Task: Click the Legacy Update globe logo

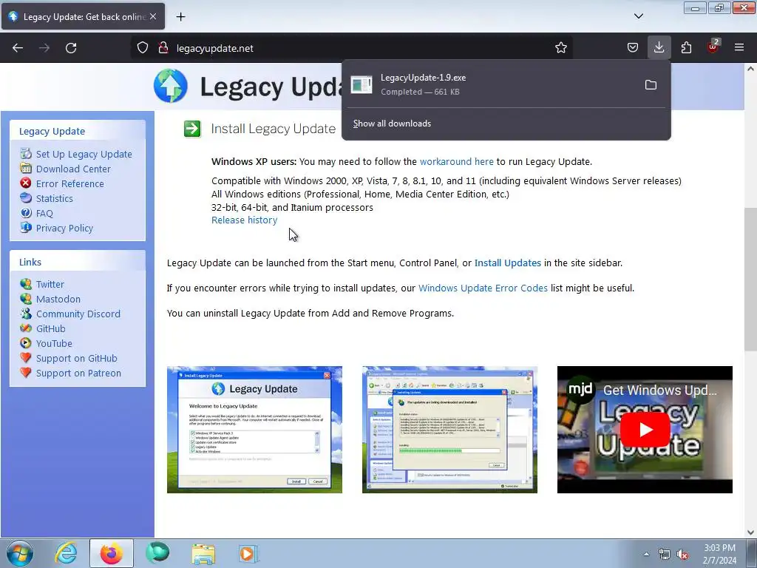Action: [171, 86]
